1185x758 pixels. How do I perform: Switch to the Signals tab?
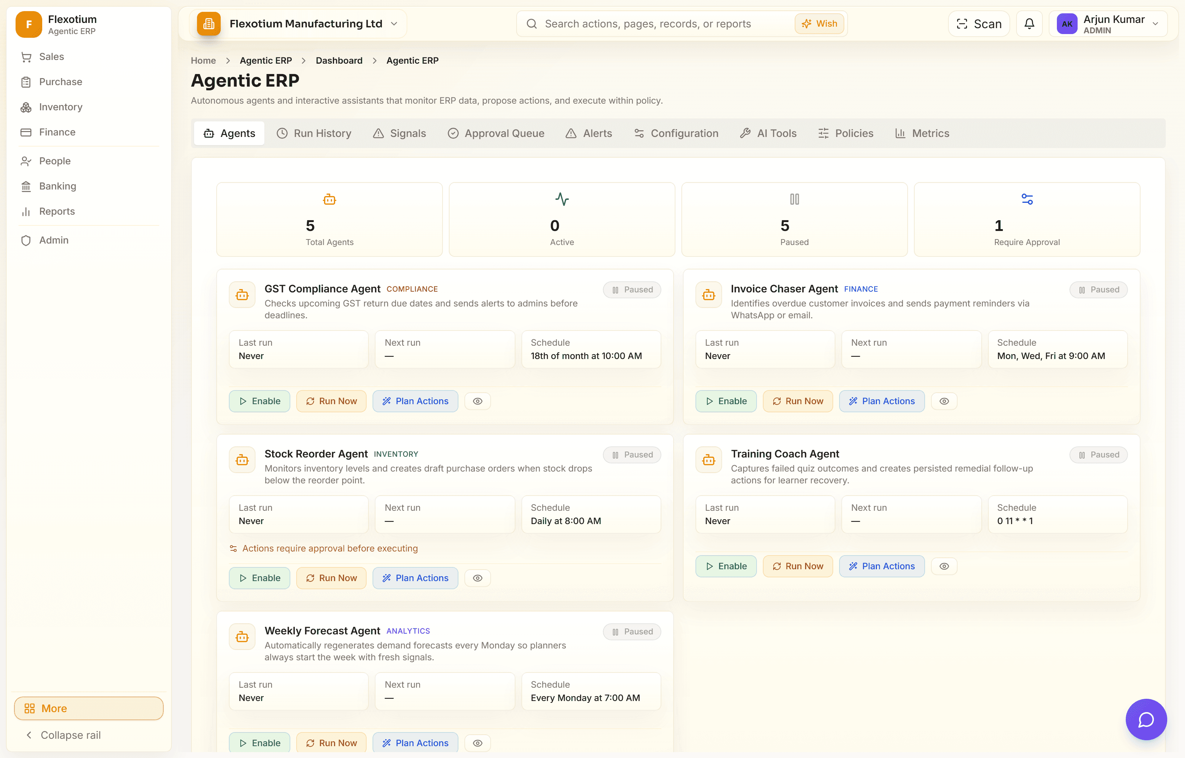pos(399,133)
